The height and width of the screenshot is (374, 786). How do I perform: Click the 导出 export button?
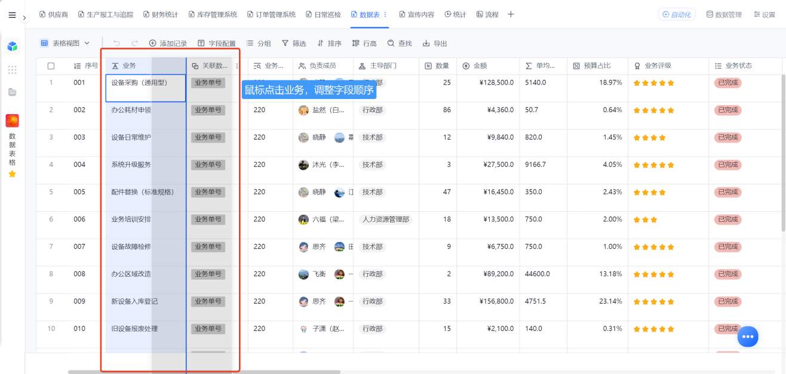(x=435, y=44)
